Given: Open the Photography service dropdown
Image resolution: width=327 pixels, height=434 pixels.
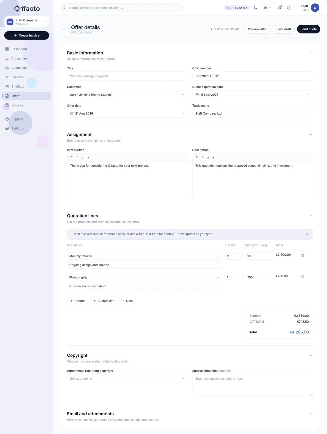Looking at the screenshot, I should [x=144, y=278].
